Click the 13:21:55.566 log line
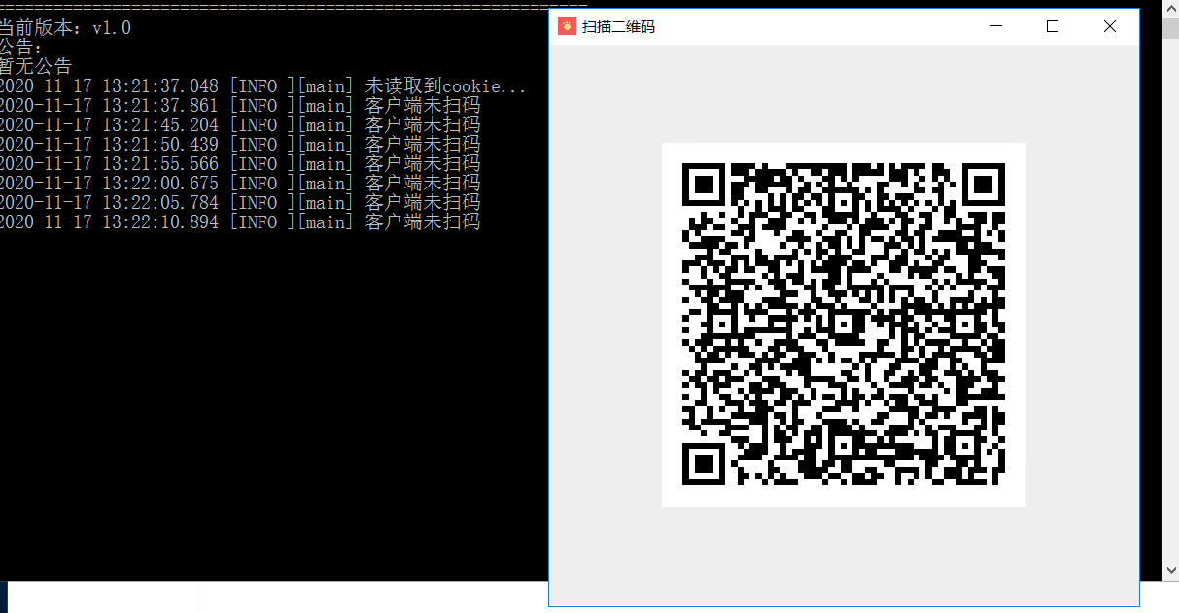 (240, 164)
